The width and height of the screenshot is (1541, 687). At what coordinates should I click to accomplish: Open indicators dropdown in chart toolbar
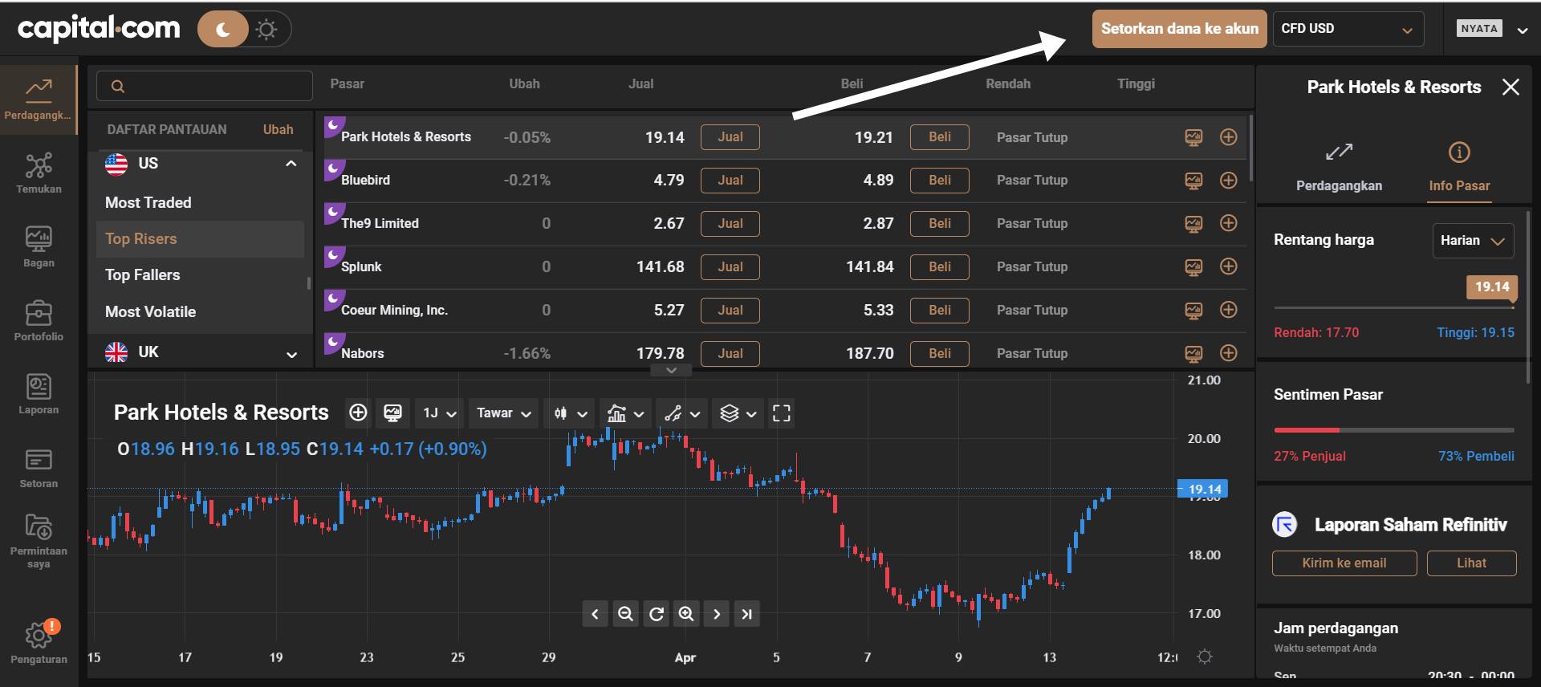point(626,413)
